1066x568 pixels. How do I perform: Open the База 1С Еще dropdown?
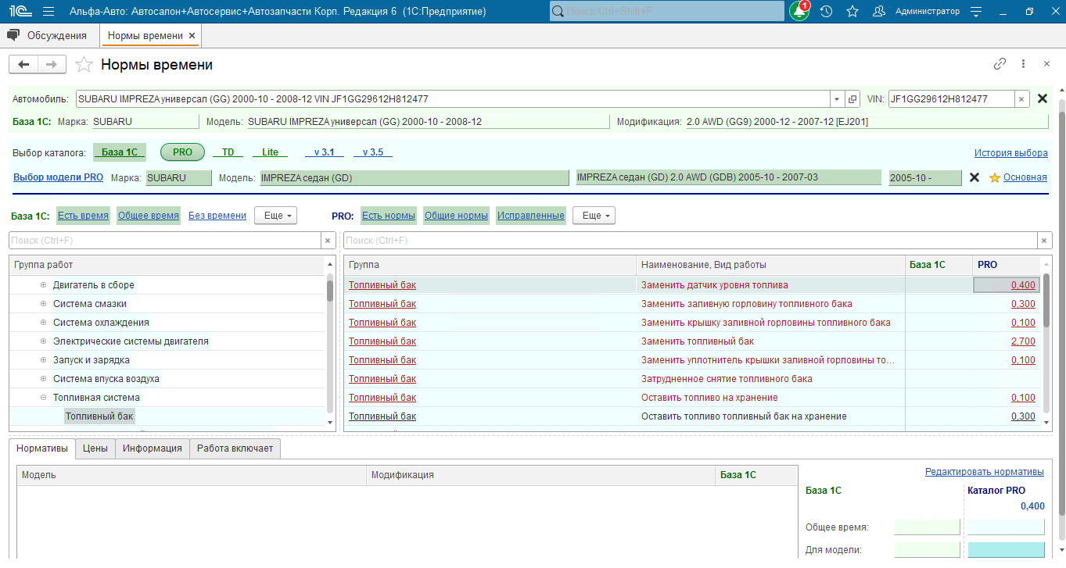pos(276,216)
